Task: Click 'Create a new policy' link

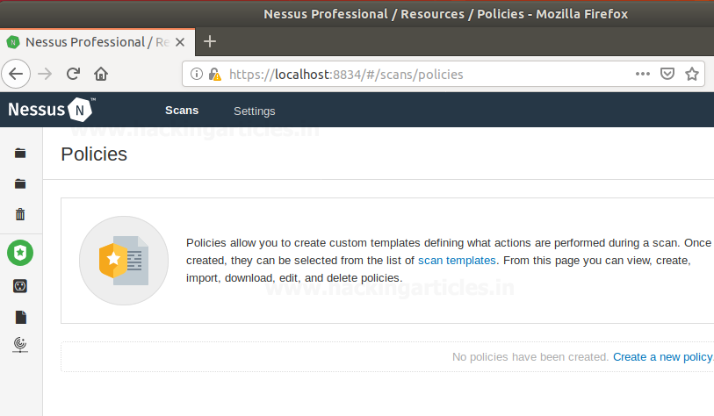Action: (662, 357)
